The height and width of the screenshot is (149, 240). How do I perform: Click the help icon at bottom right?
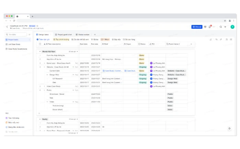[x=229, y=128]
